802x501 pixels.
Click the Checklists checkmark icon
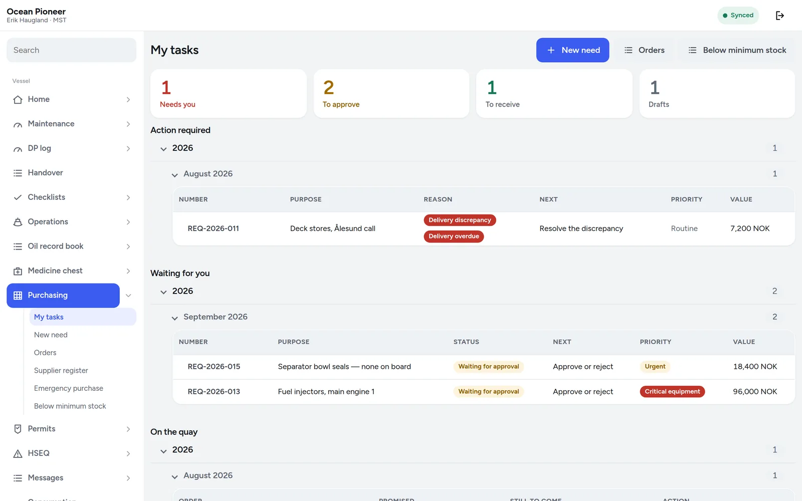click(18, 197)
